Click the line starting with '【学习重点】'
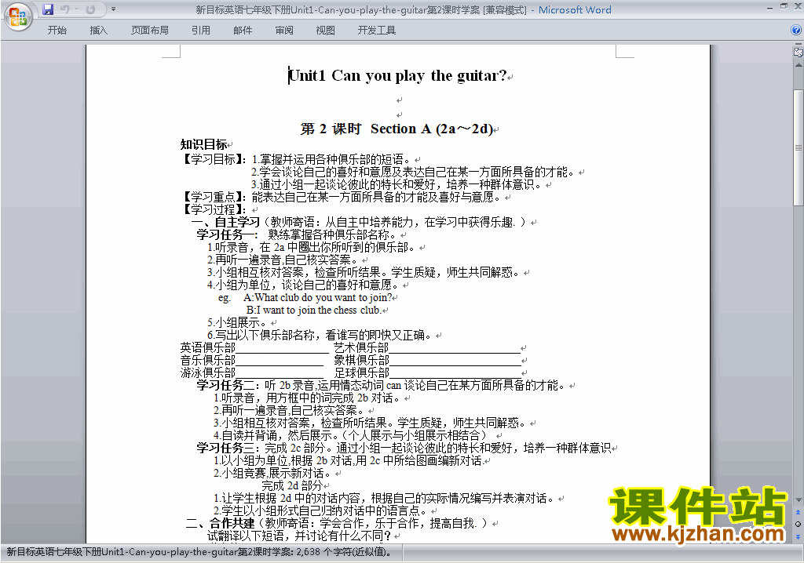 [341, 197]
